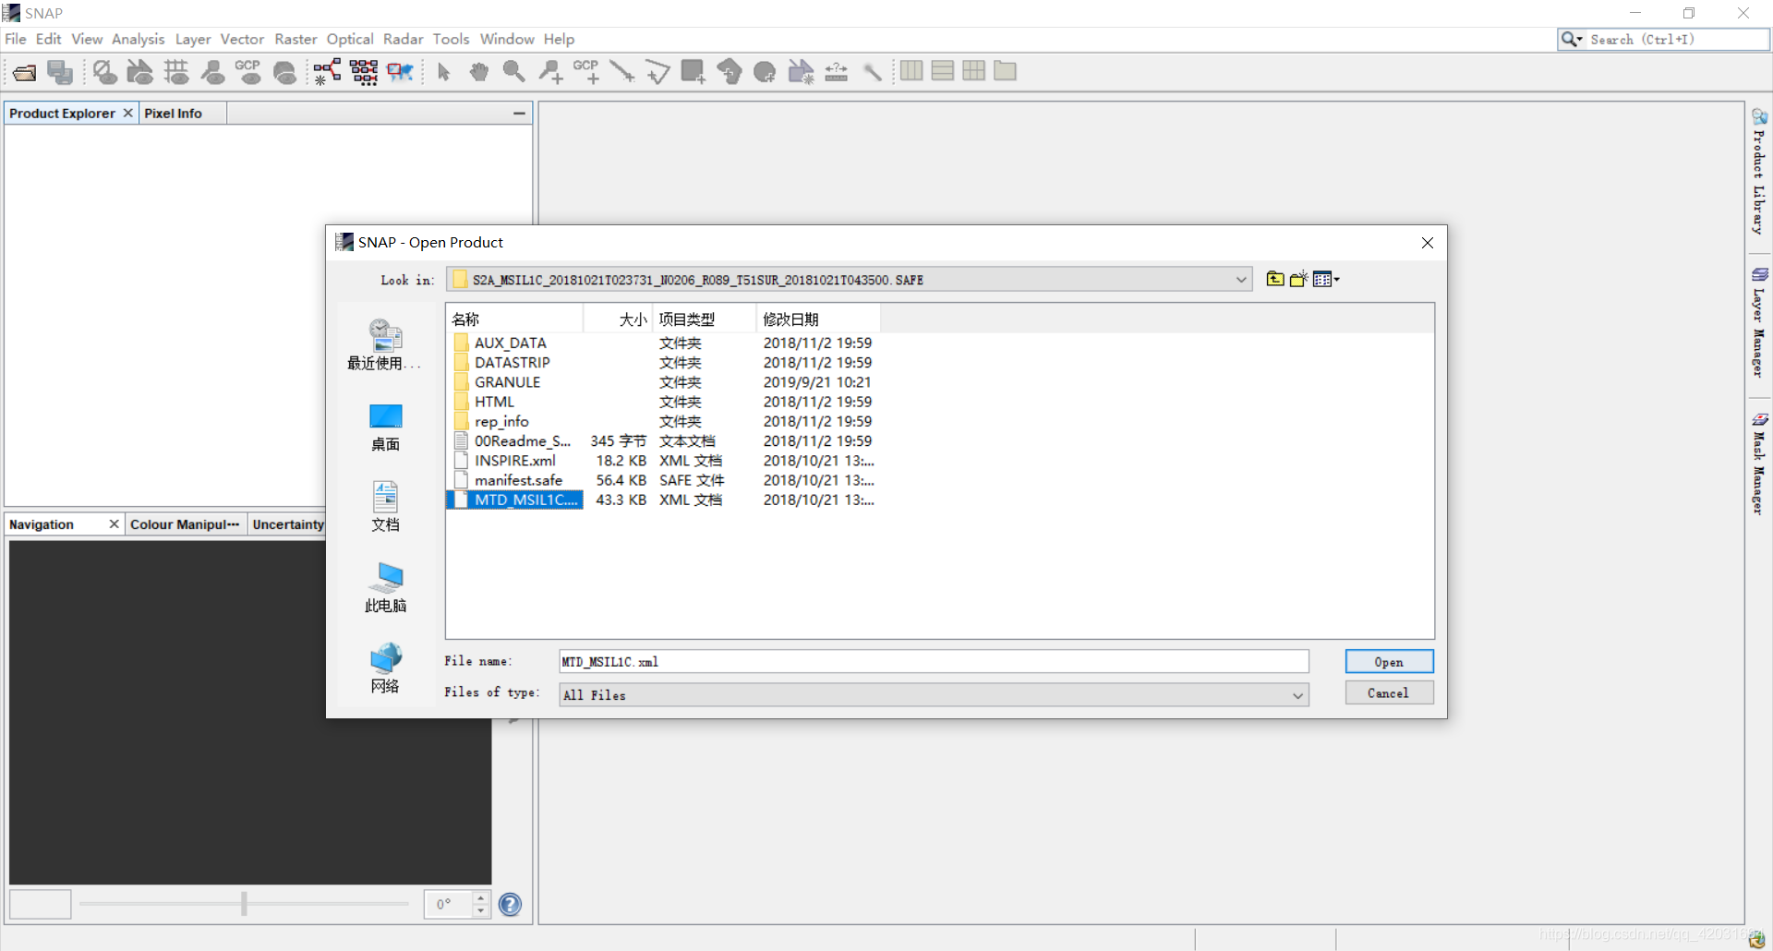Click the Save Product toolbar icon
Image resolution: width=1773 pixels, height=951 pixels.
click(60, 72)
